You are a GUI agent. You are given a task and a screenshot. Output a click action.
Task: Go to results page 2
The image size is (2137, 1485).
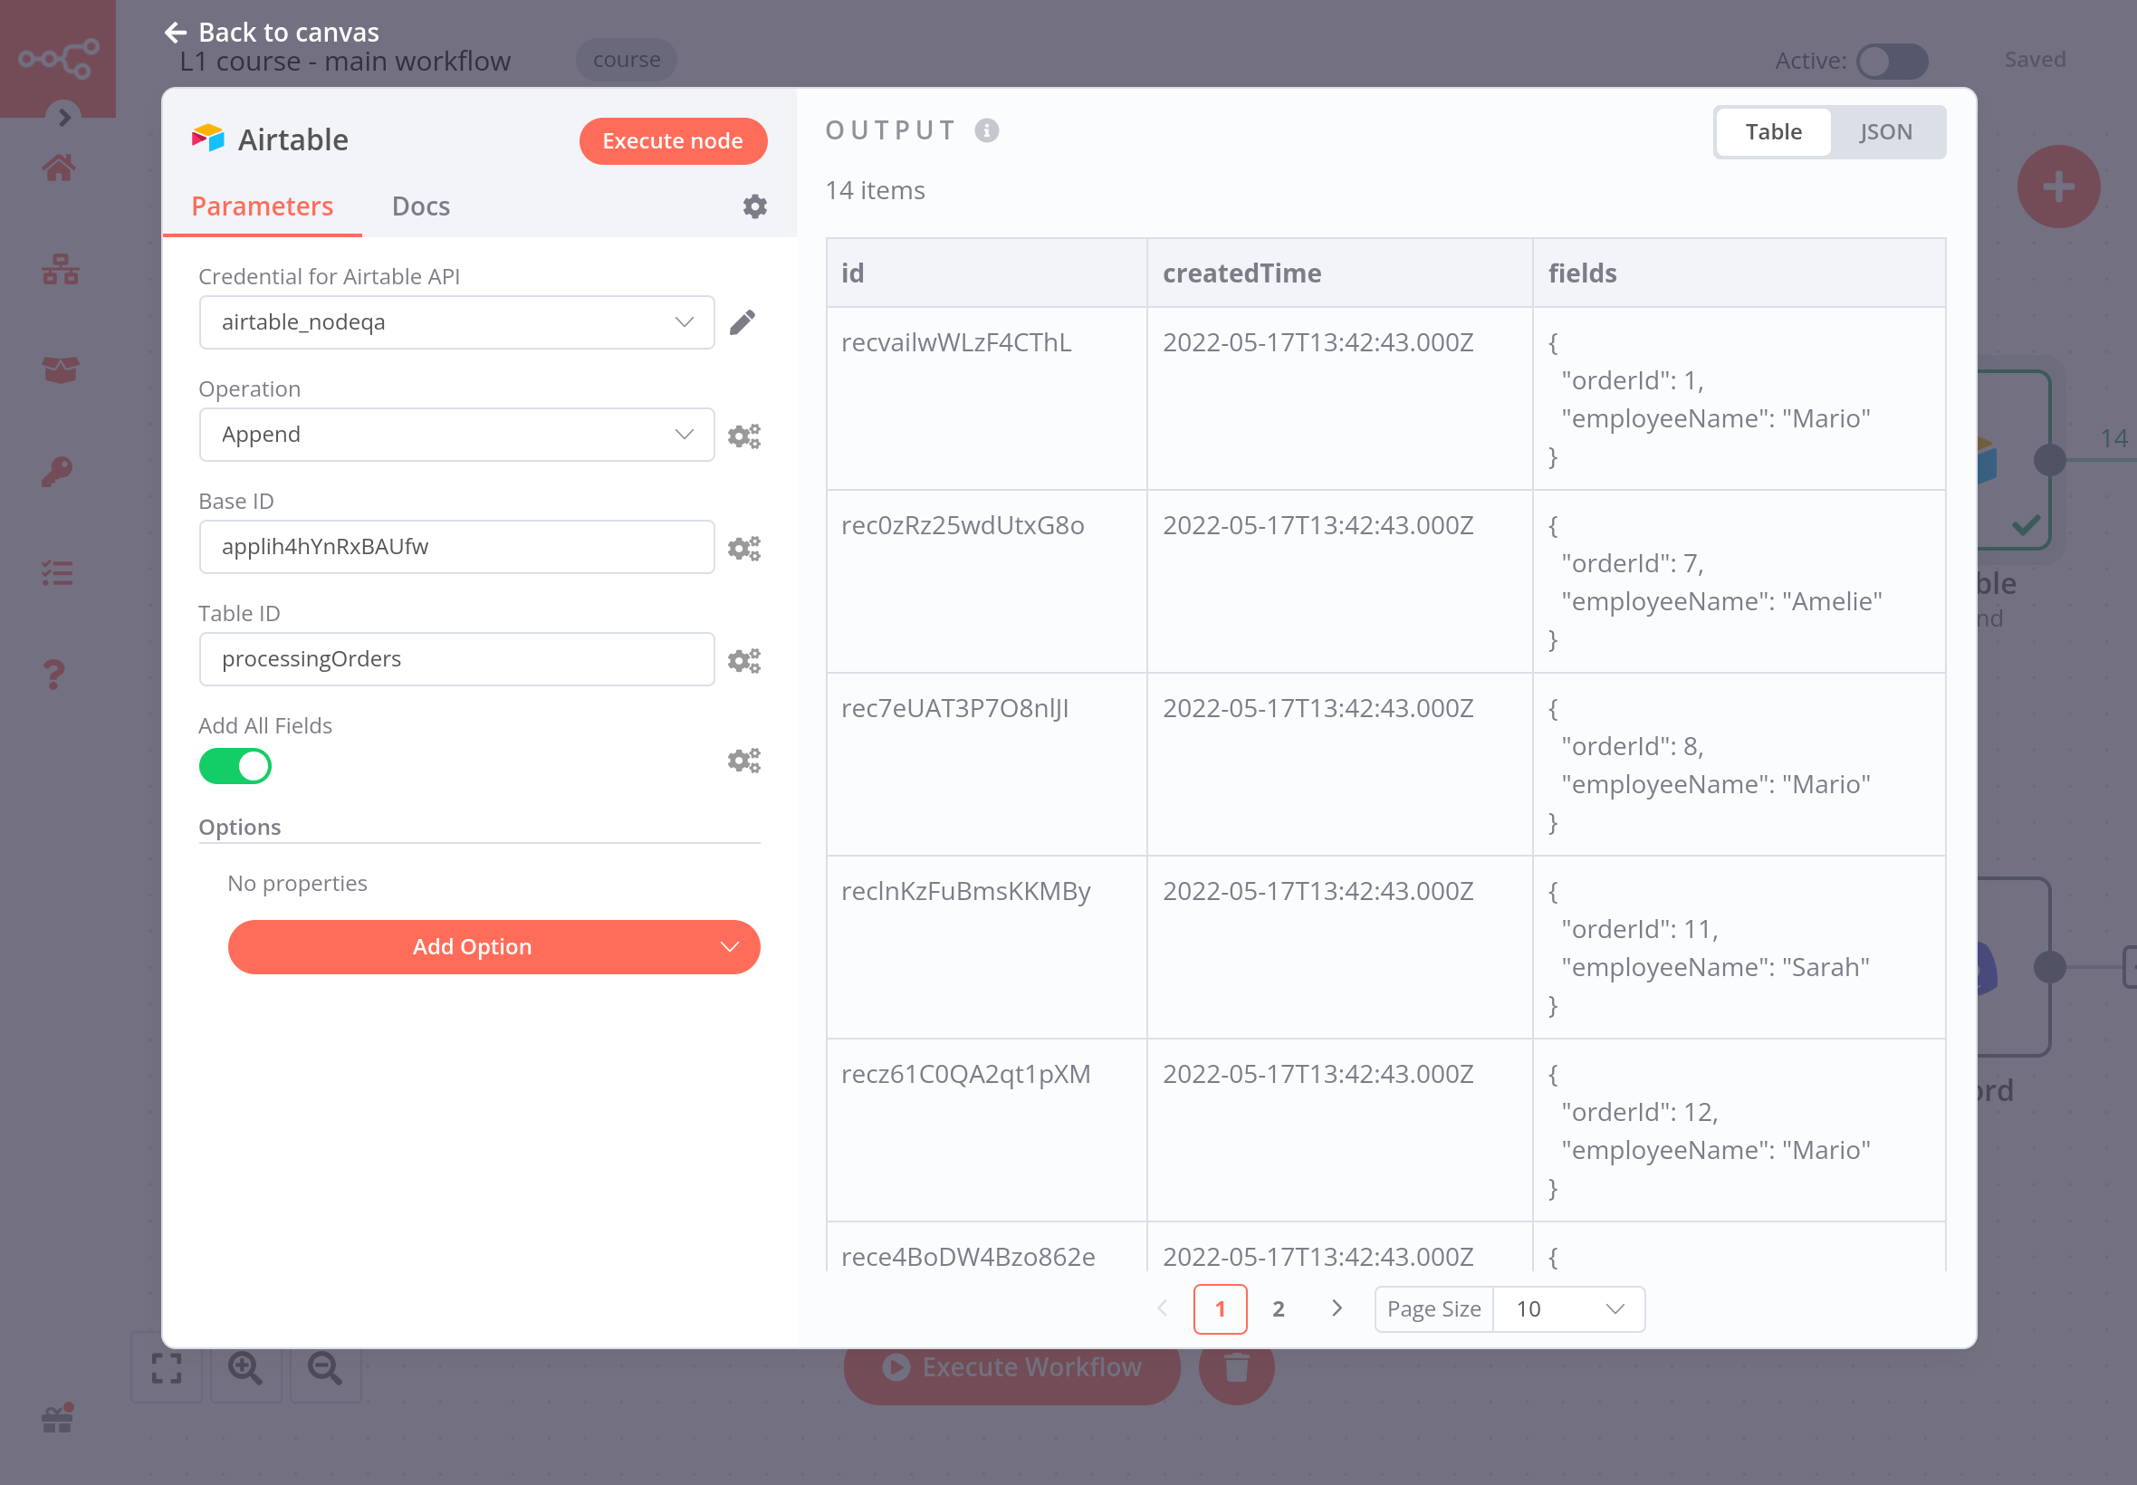coord(1279,1308)
